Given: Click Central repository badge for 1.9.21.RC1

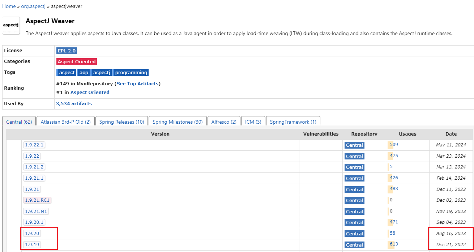Looking at the screenshot, I should pos(354,200).
